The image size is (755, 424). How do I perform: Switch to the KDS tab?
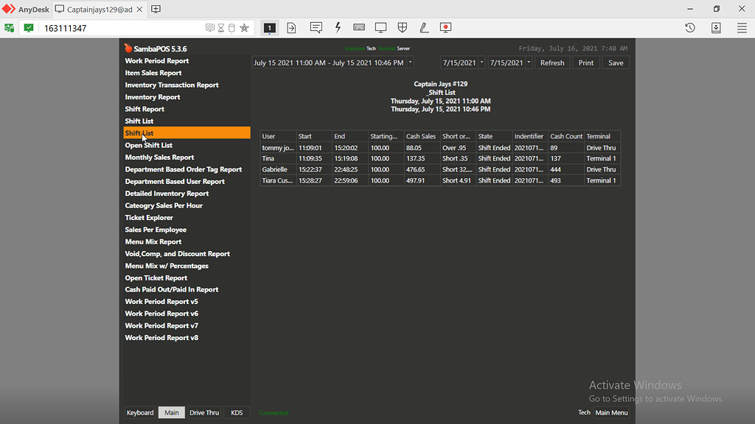pos(237,412)
